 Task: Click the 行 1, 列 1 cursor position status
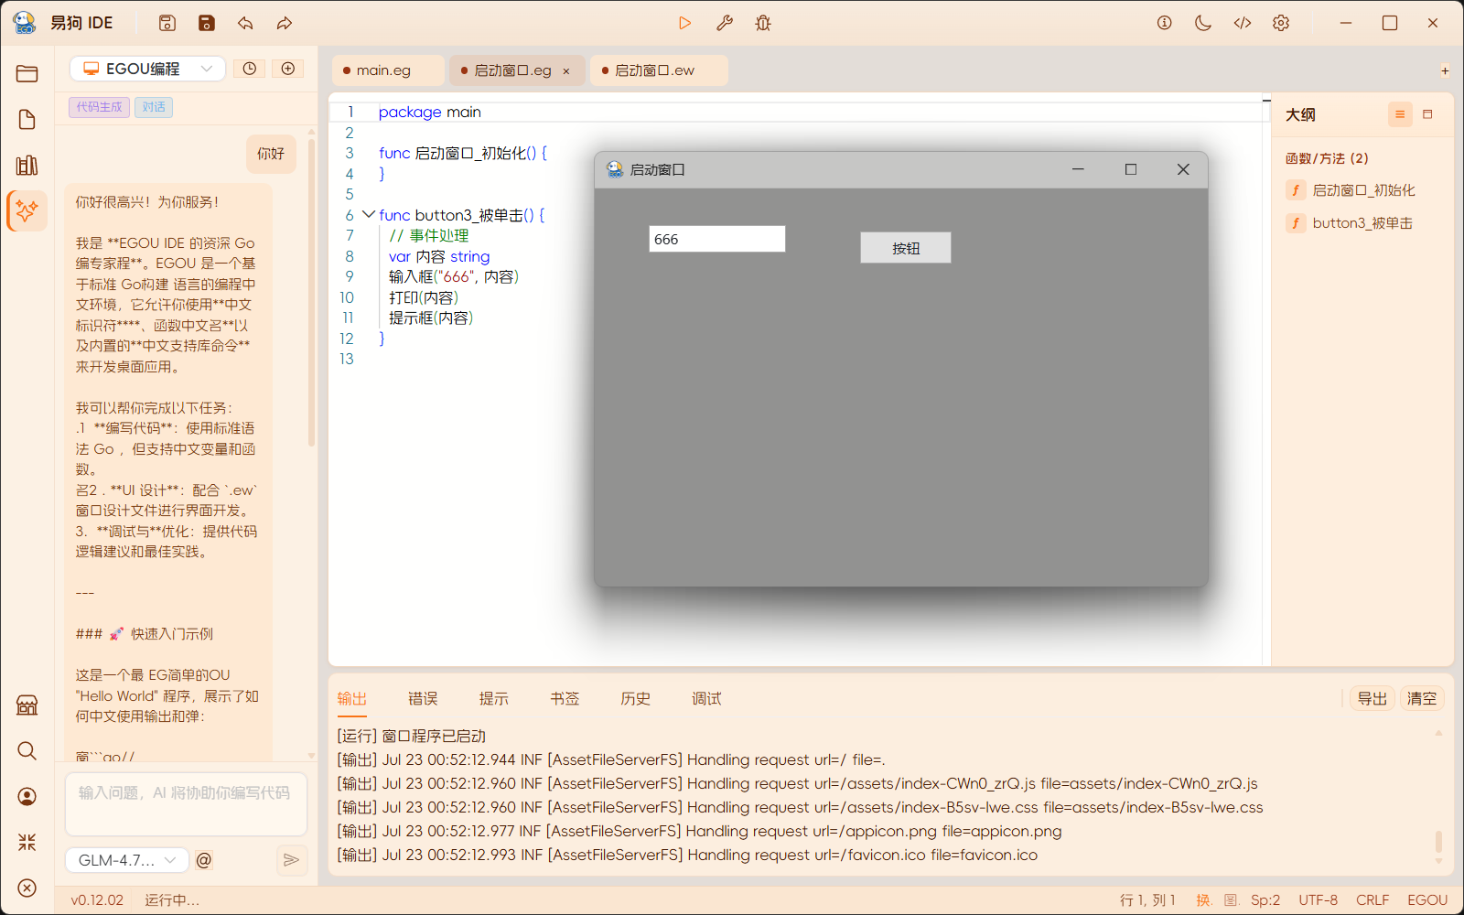(1147, 900)
